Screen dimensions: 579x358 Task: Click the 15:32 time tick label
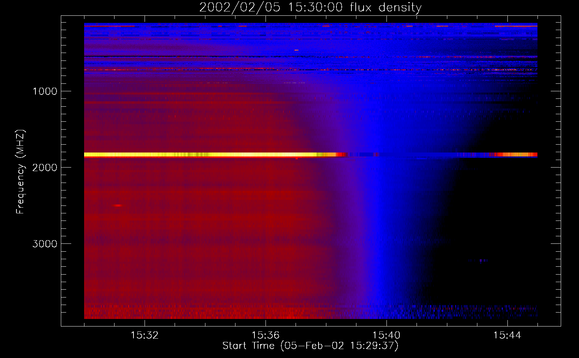click(x=145, y=335)
